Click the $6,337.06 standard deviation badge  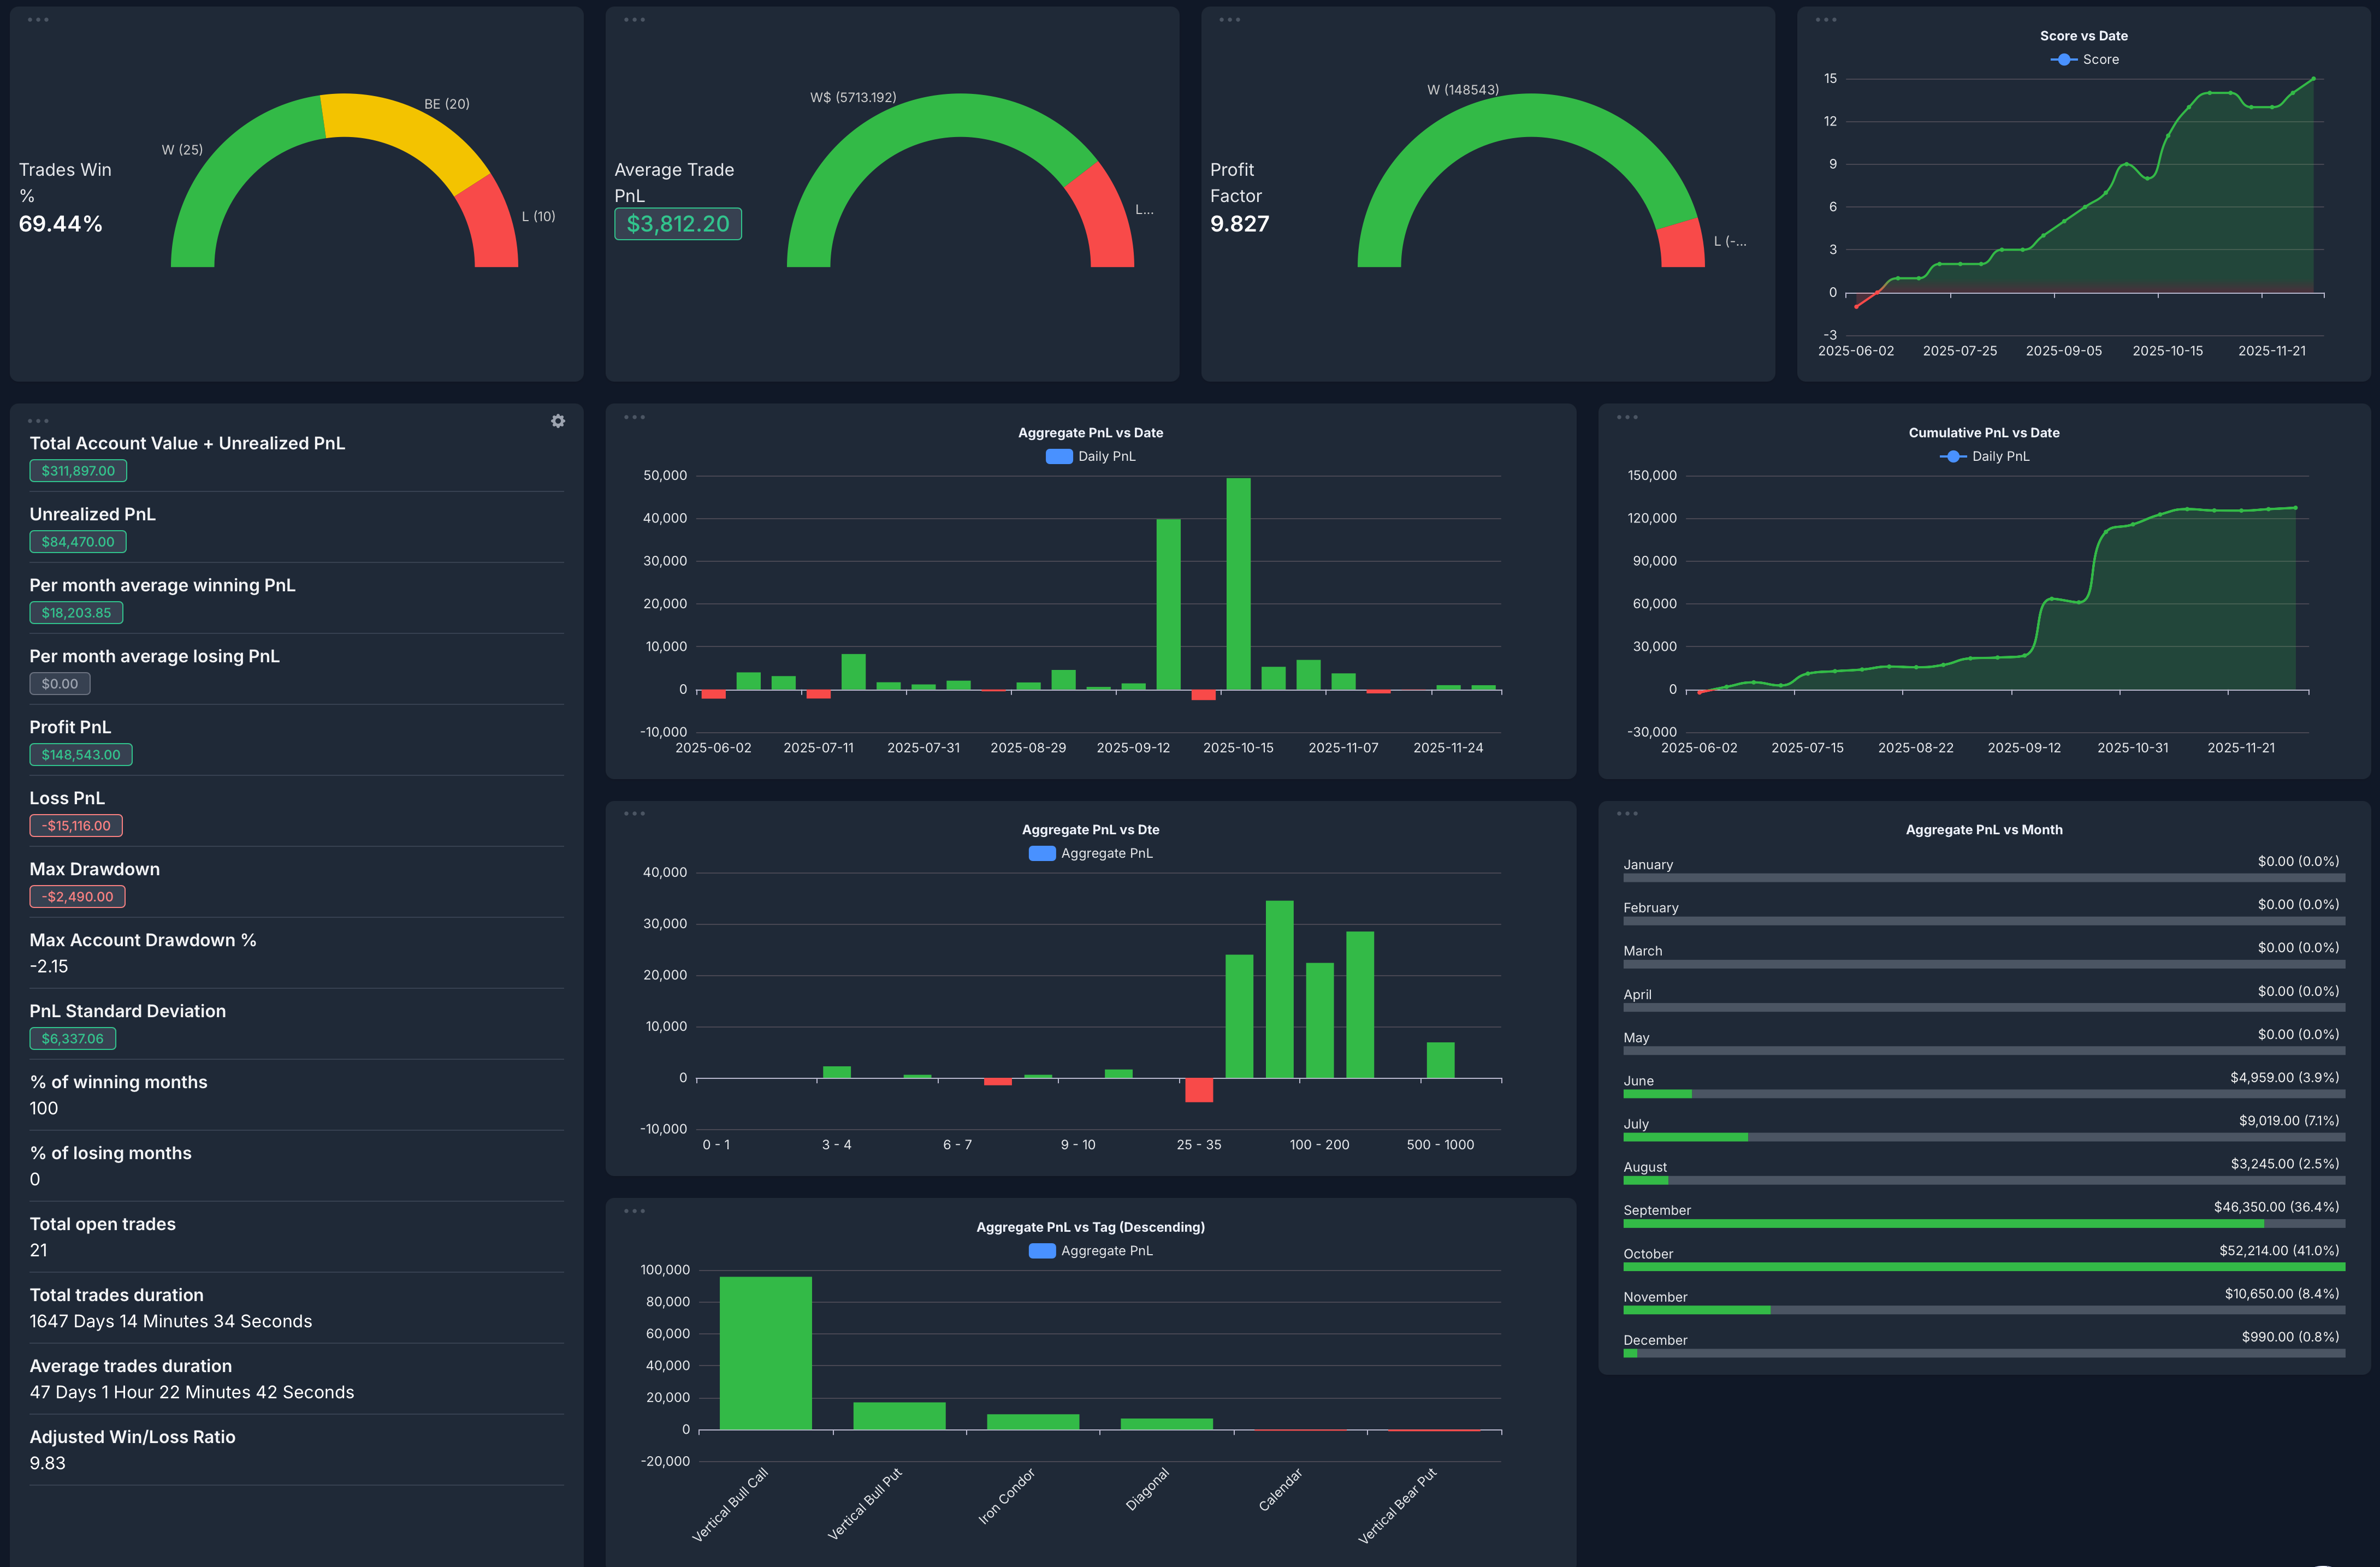[x=73, y=1039]
